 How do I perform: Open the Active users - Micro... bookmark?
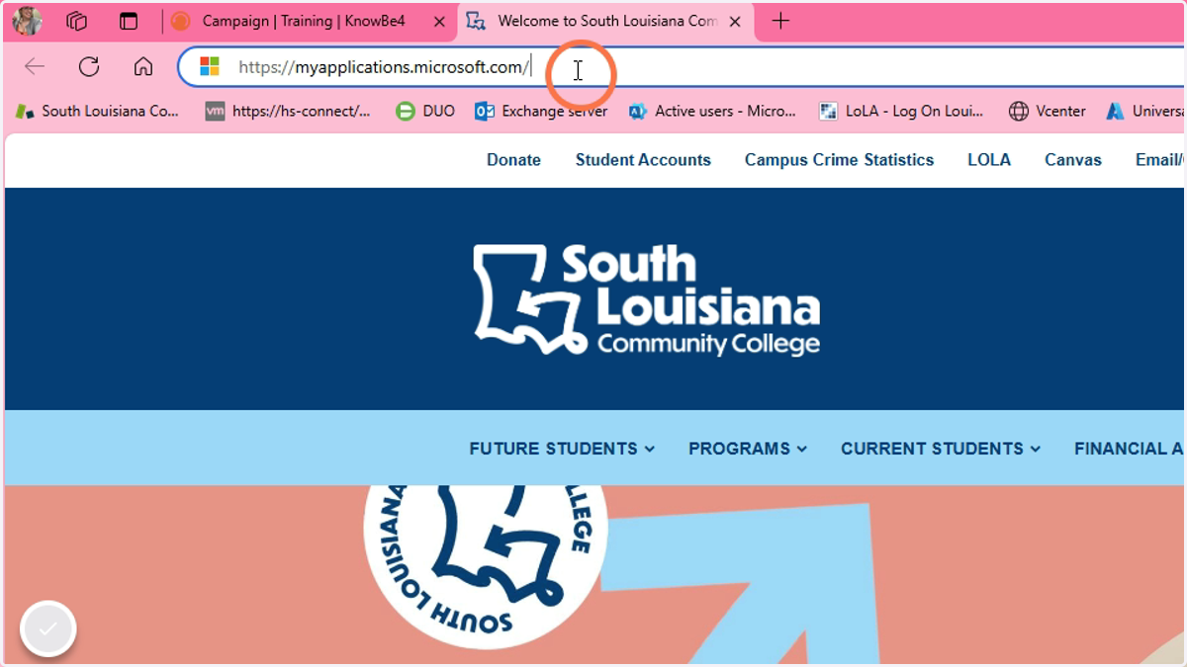(x=712, y=112)
